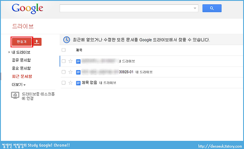244x149 pixels.
Task: Check the checkbox for document ending 30928-01
Action: [63, 72]
